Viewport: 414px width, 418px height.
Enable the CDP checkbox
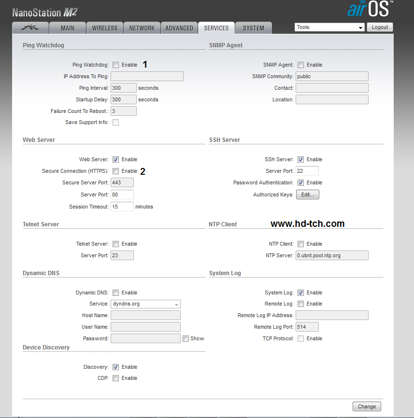116,378
